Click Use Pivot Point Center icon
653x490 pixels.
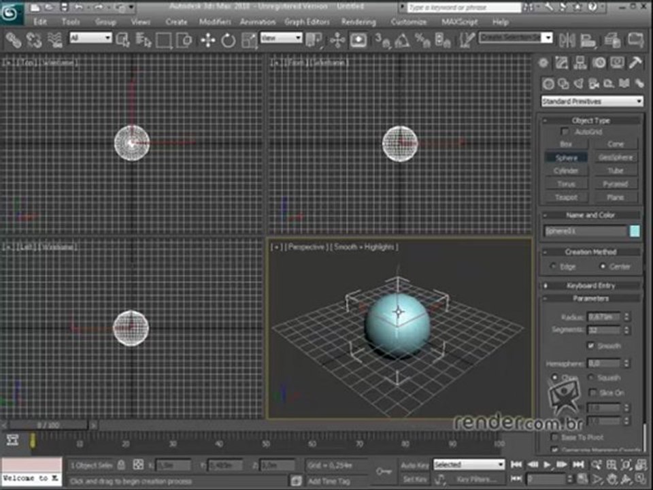pos(314,40)
